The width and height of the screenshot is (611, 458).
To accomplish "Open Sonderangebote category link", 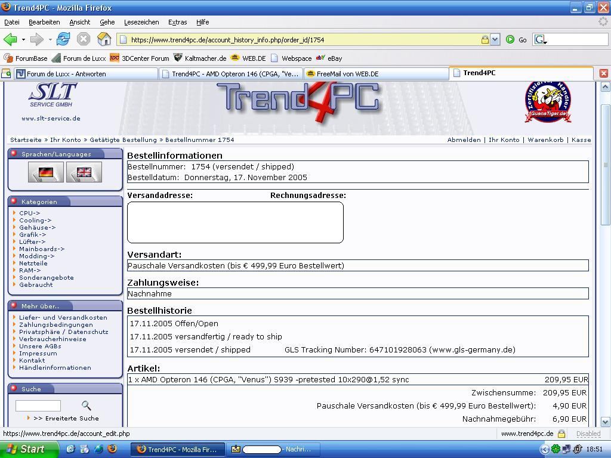I will pyautogui.click(x=47, y=277).
